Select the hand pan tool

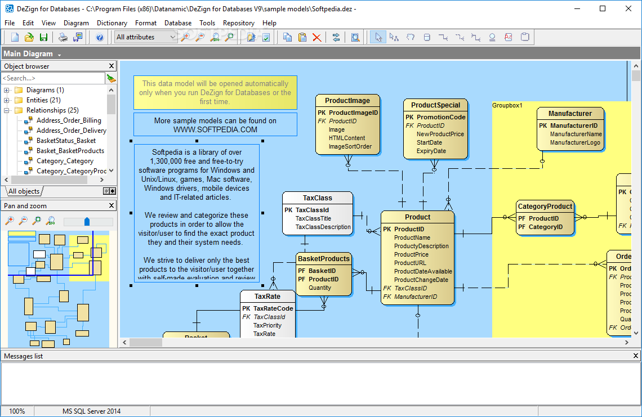410,37
